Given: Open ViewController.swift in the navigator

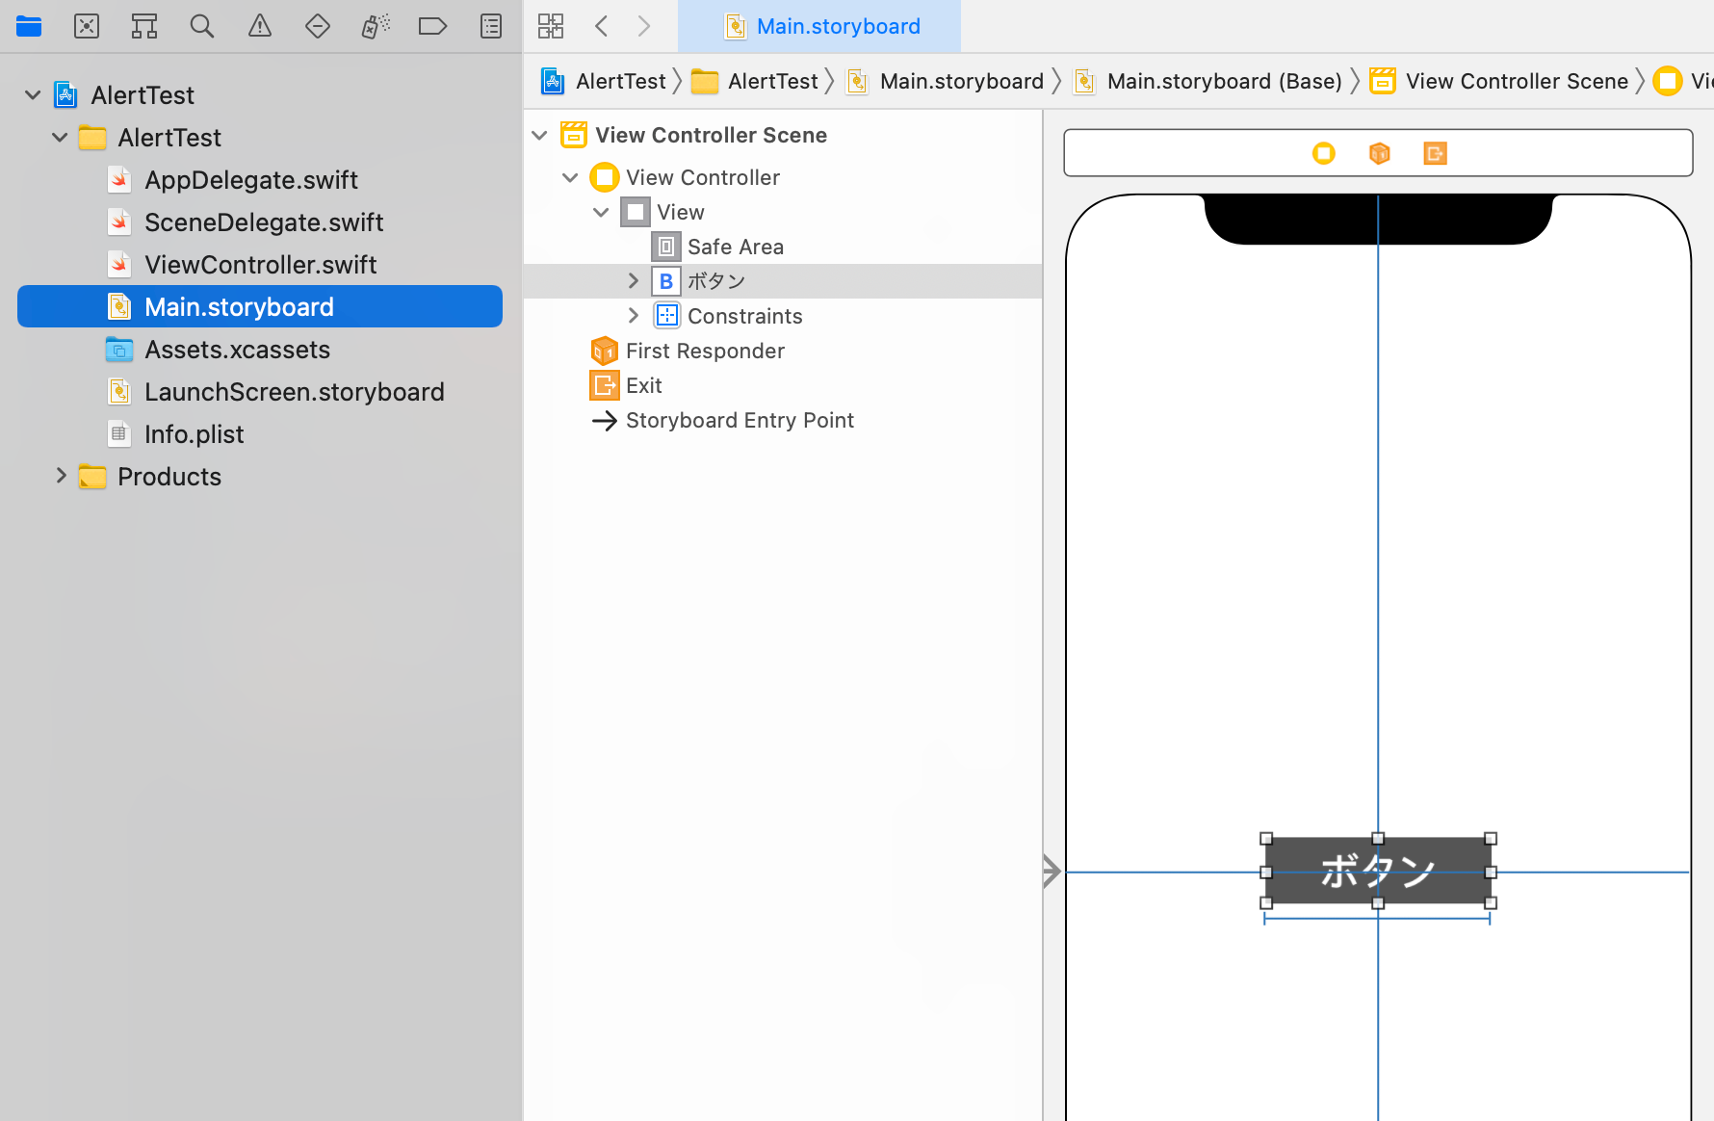Looking at the screenshot, I should tap(260, 265).
